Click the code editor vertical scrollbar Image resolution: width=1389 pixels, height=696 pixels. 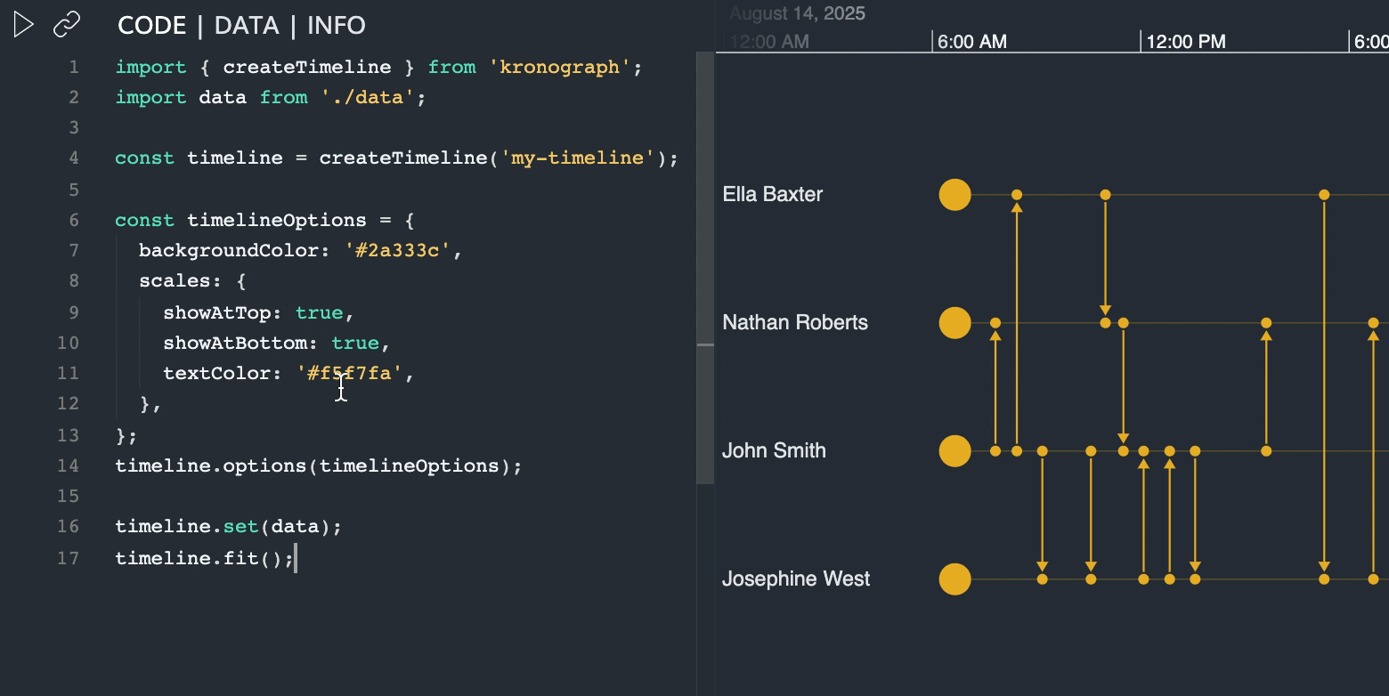coord(704,267)
